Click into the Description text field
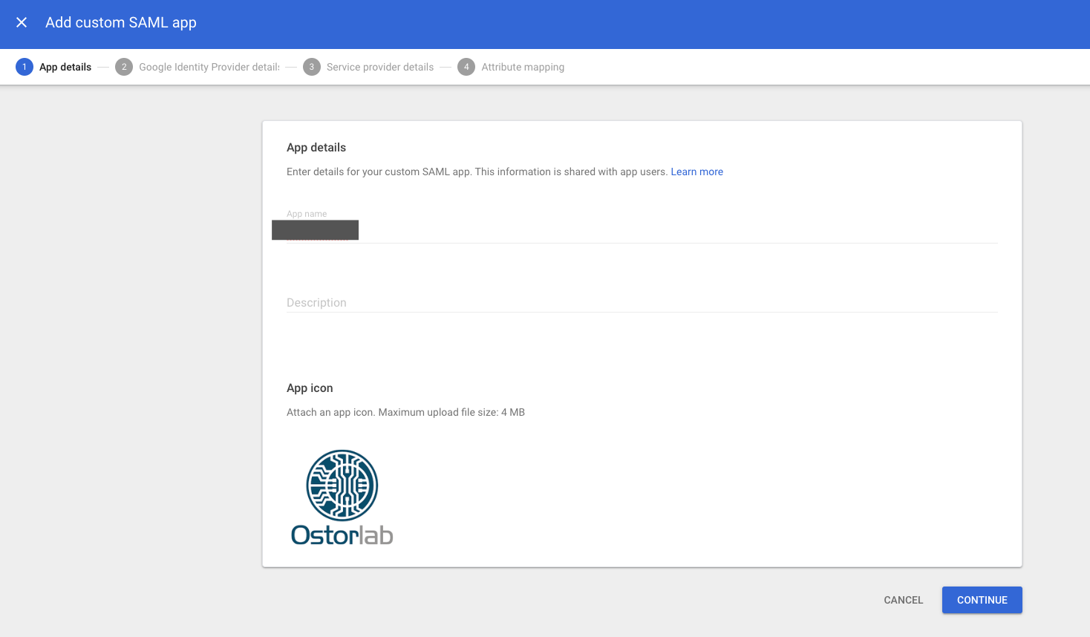 [642, 302]
